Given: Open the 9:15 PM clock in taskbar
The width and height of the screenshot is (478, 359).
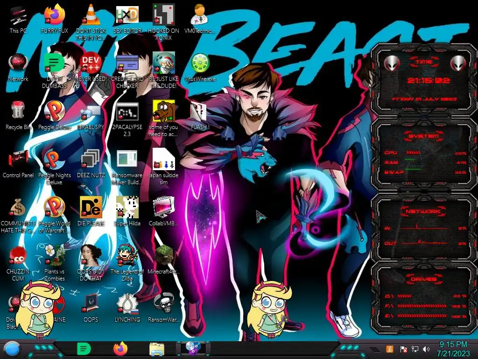Looking at the screenshot, I should [x=453, y=349].
